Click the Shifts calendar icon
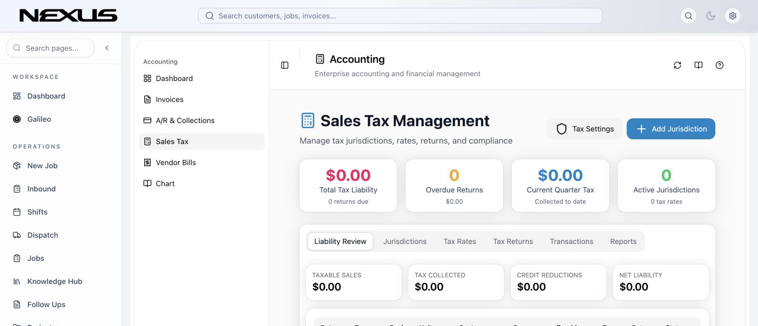 point(17,212)
